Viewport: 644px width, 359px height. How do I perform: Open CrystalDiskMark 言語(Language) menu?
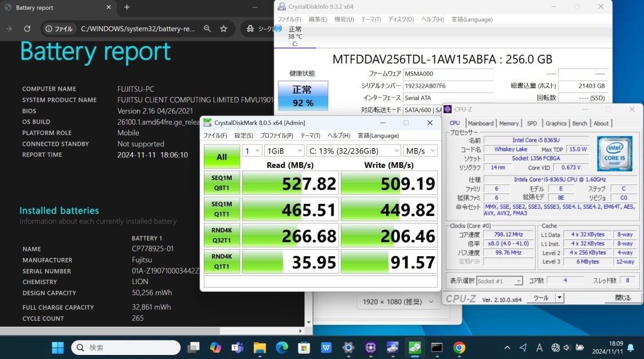[x=378, y=135]
